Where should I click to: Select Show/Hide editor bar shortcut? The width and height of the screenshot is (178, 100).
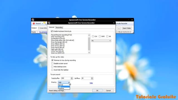63,40
